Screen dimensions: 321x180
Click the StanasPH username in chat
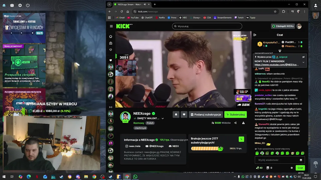pos(263,124)
